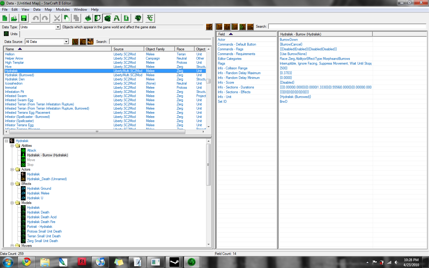The image size is (429, 268).
Task: Select the Hydralisk Ground effect
Action: point(39,188)
